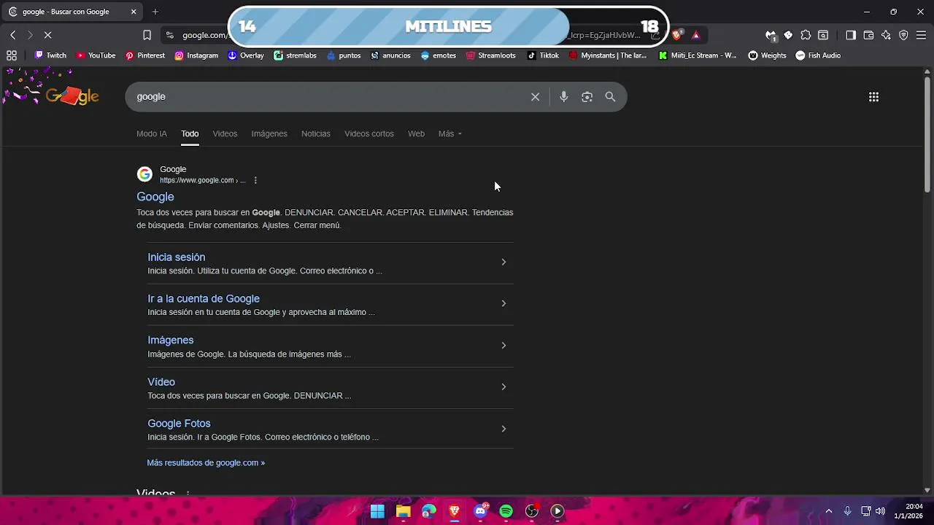Image resolution: width=934 pixels, height=525 pixels.
Task: Expand the chevron on Google Fotos row
Action: tap(503, 429)
